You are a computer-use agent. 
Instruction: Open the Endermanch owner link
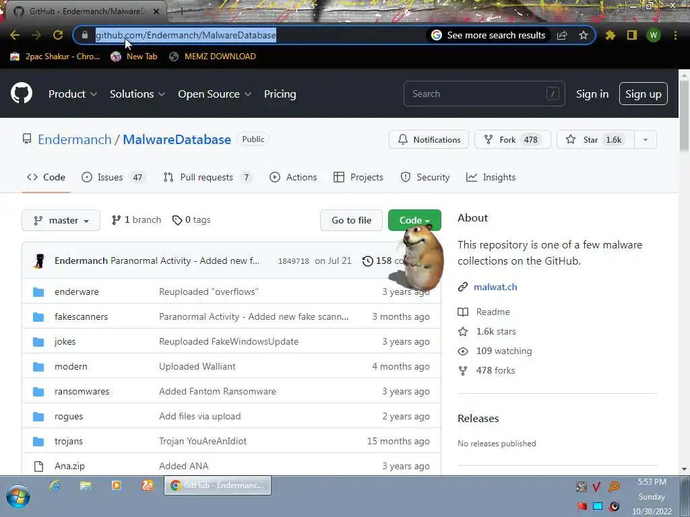point(75,139)
